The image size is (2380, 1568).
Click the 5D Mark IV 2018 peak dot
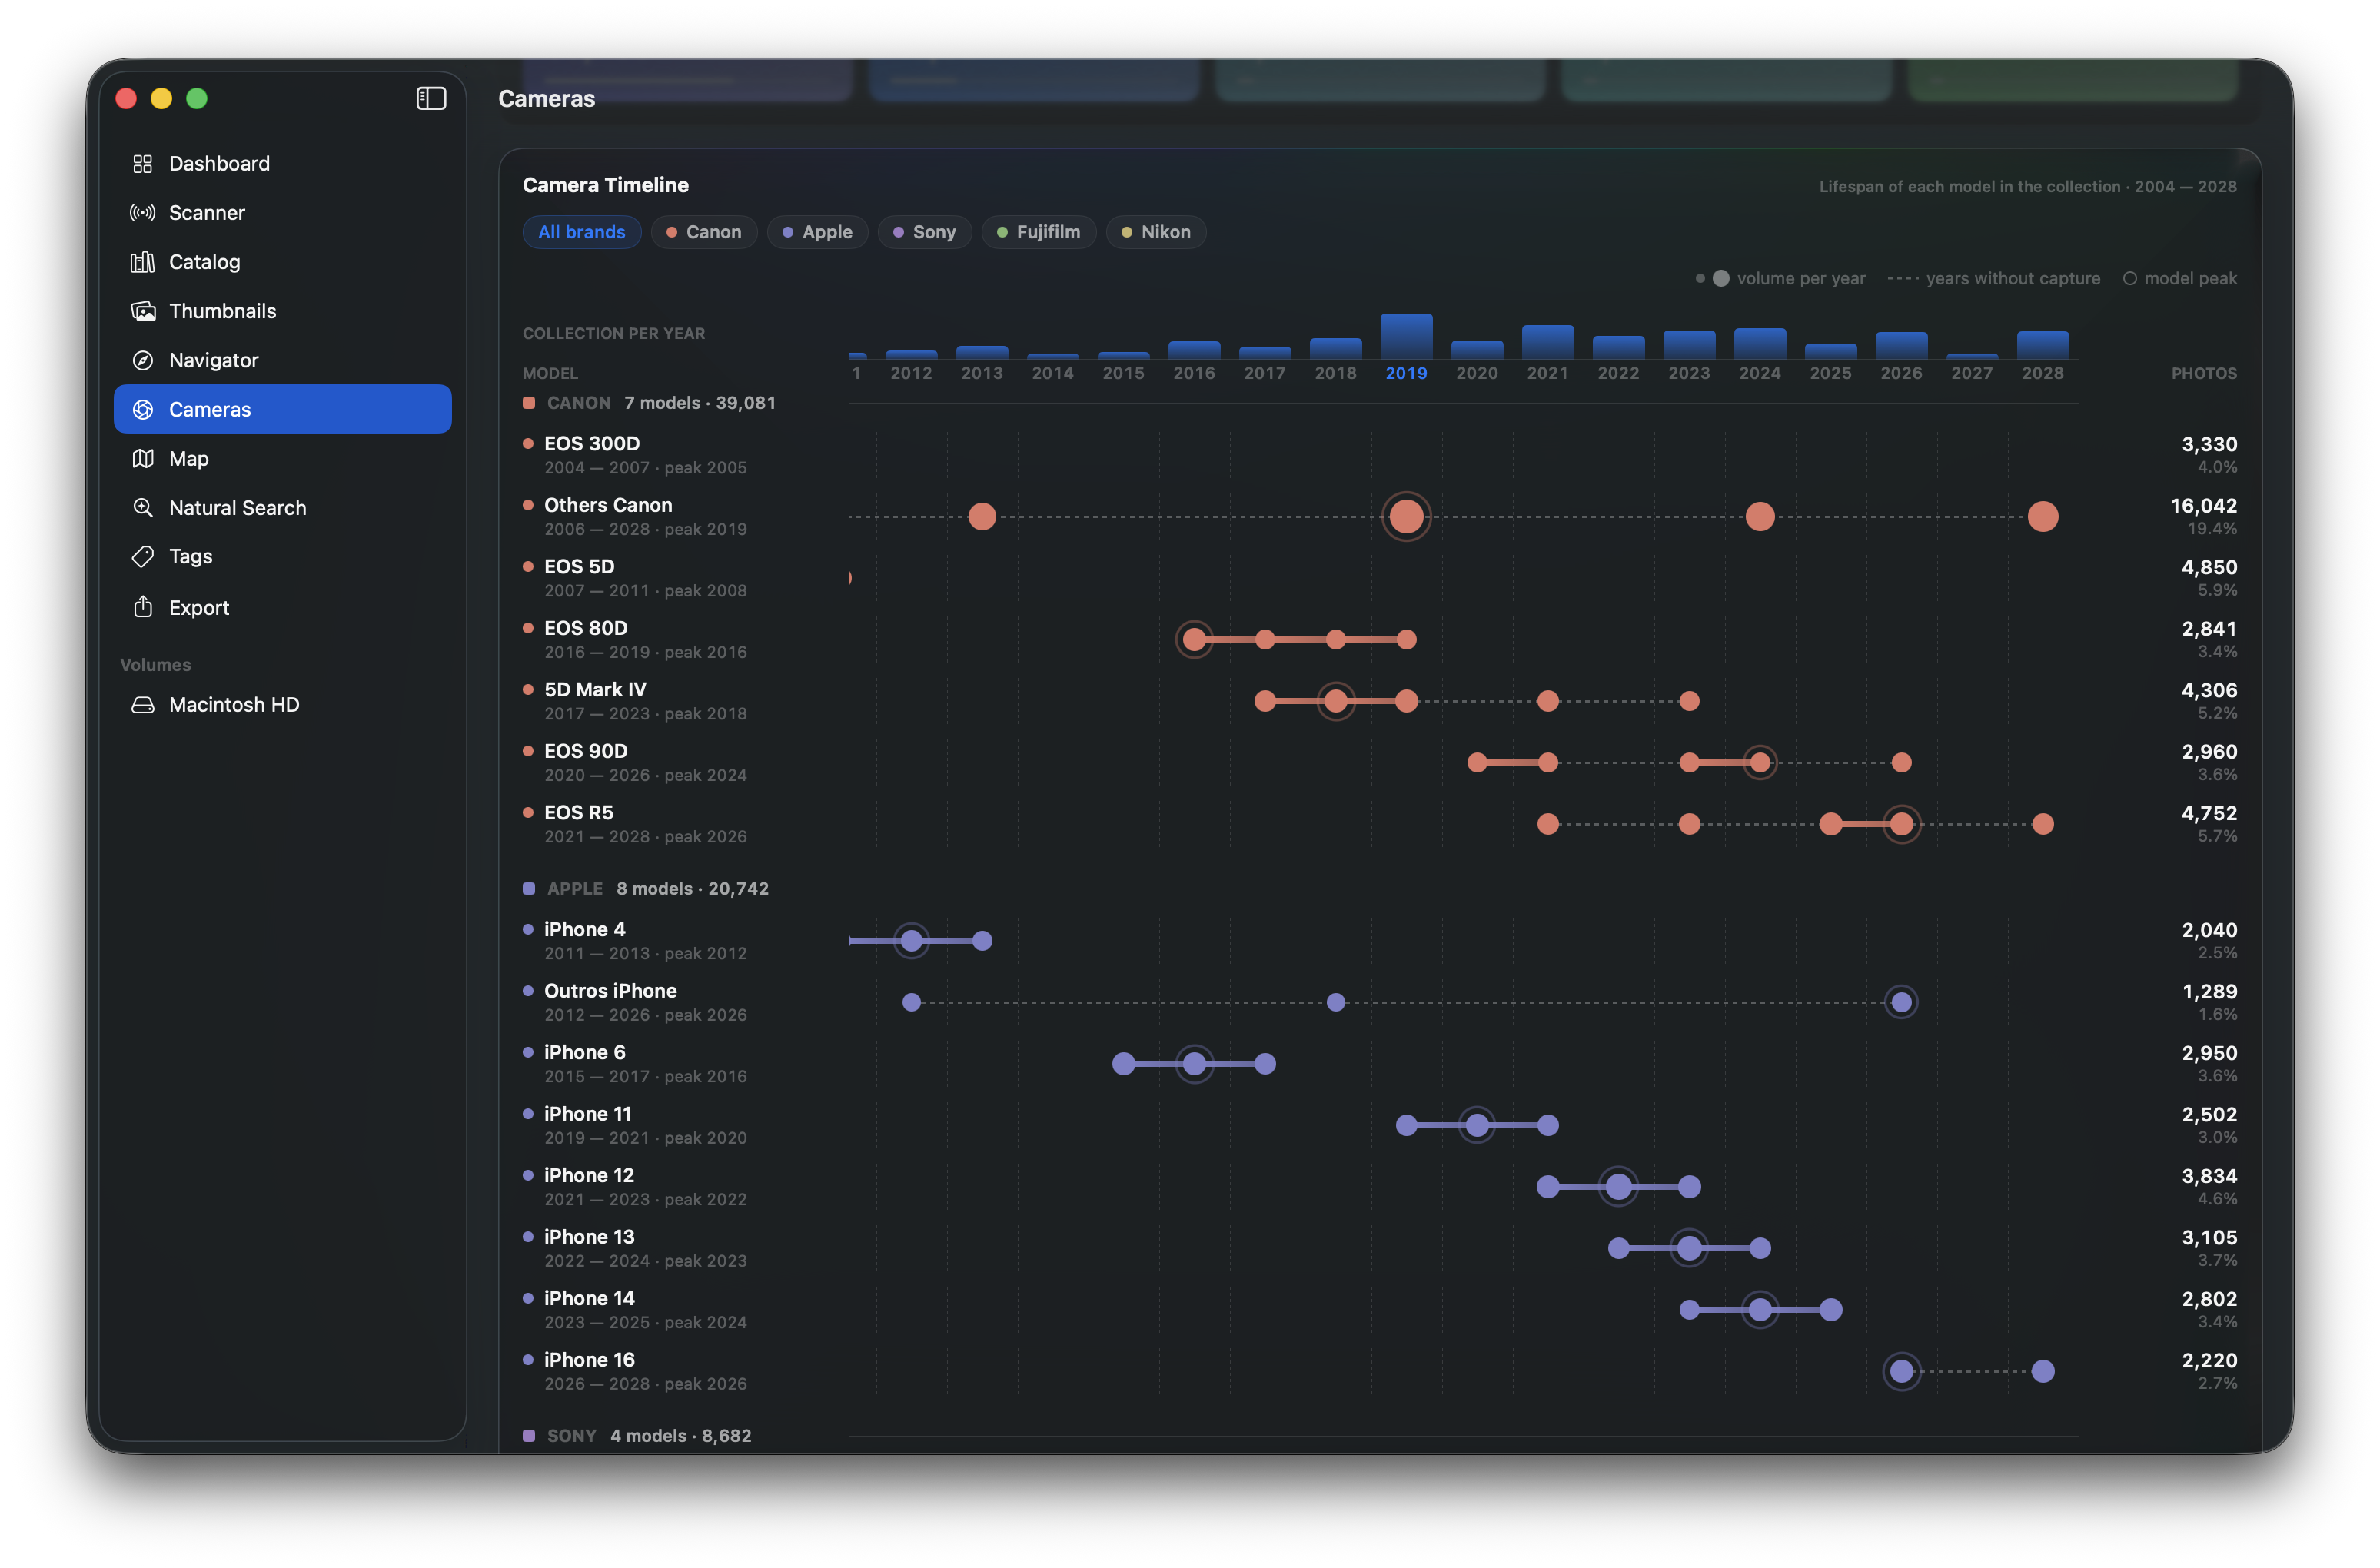pyautogui.click(x=1336, y=701)
